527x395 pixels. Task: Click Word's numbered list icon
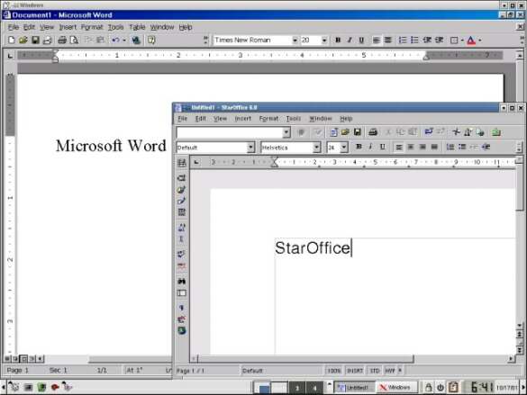pyautogui.click(x=403, y=40)
